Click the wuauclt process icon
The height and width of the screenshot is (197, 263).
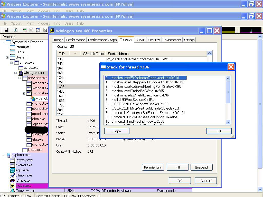[33, 98]
